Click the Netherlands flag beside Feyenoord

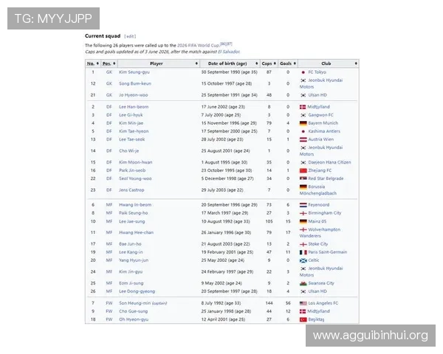(x=303, y=205)
